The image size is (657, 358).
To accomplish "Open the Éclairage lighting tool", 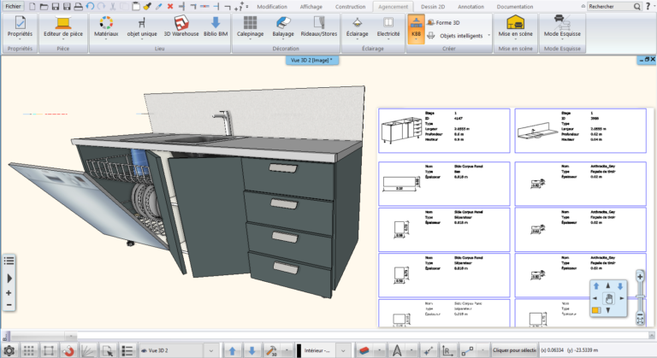I will tap(357, 26).
